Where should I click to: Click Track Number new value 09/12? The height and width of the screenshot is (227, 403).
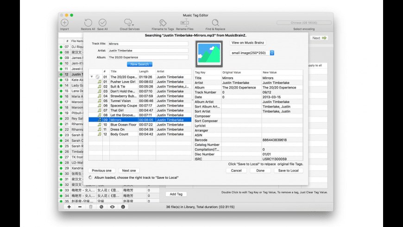pyautogui.click(x=266, y=92)
